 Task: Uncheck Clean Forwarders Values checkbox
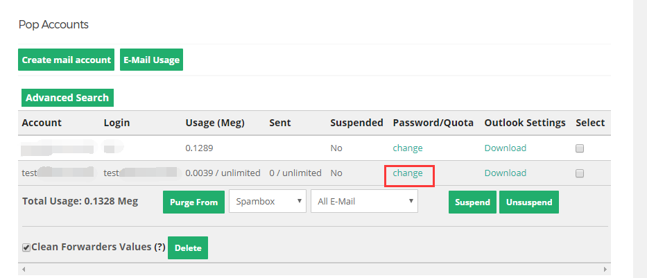coord(26,247)
